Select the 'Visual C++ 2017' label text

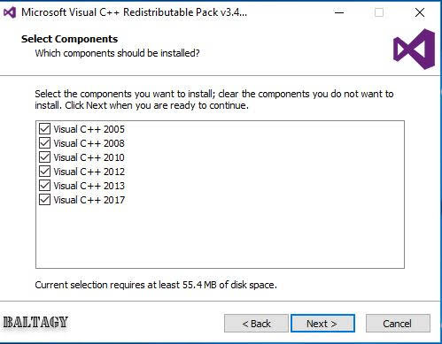89,200
